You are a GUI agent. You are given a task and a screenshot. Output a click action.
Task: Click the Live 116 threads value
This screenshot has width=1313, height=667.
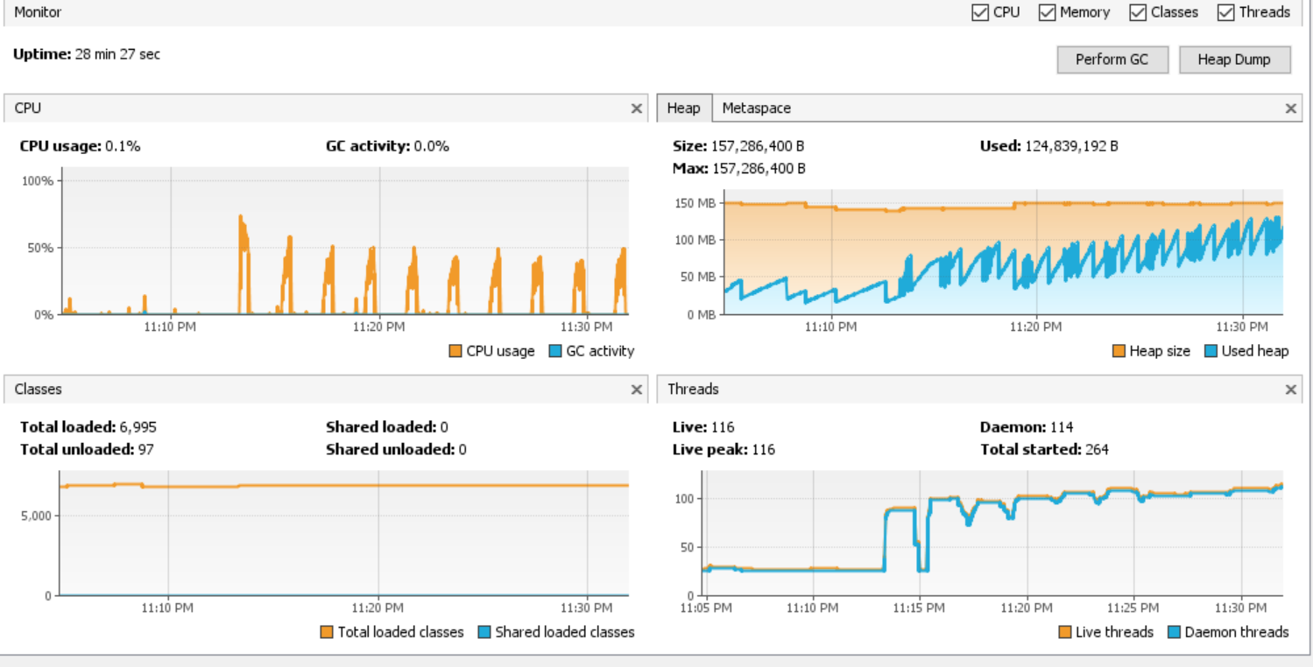723,427
